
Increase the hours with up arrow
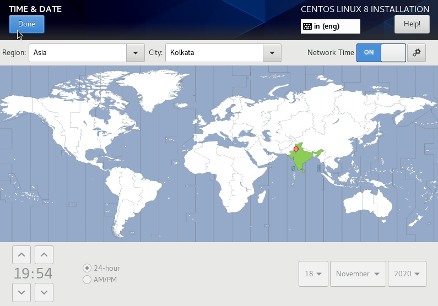tap(21, 255)
